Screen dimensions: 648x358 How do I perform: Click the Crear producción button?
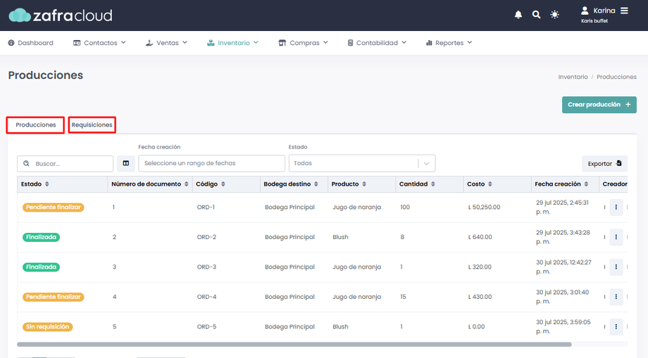(x=599, y=105)
